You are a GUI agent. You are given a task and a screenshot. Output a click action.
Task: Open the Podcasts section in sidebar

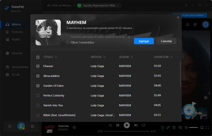point(14,32)
